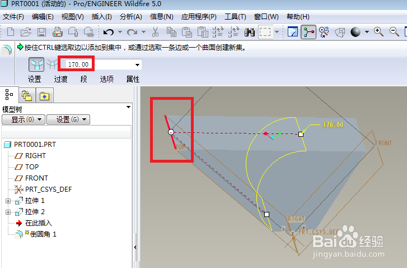Switch to the model tree navigator tab
407x268 pixels.
pyautogui.click(x=9, y=94)
